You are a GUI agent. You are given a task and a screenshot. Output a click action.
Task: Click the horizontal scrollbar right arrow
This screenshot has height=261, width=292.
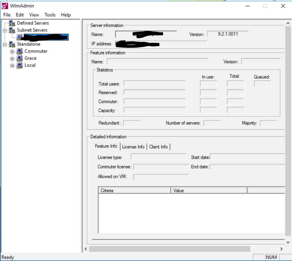281,249
